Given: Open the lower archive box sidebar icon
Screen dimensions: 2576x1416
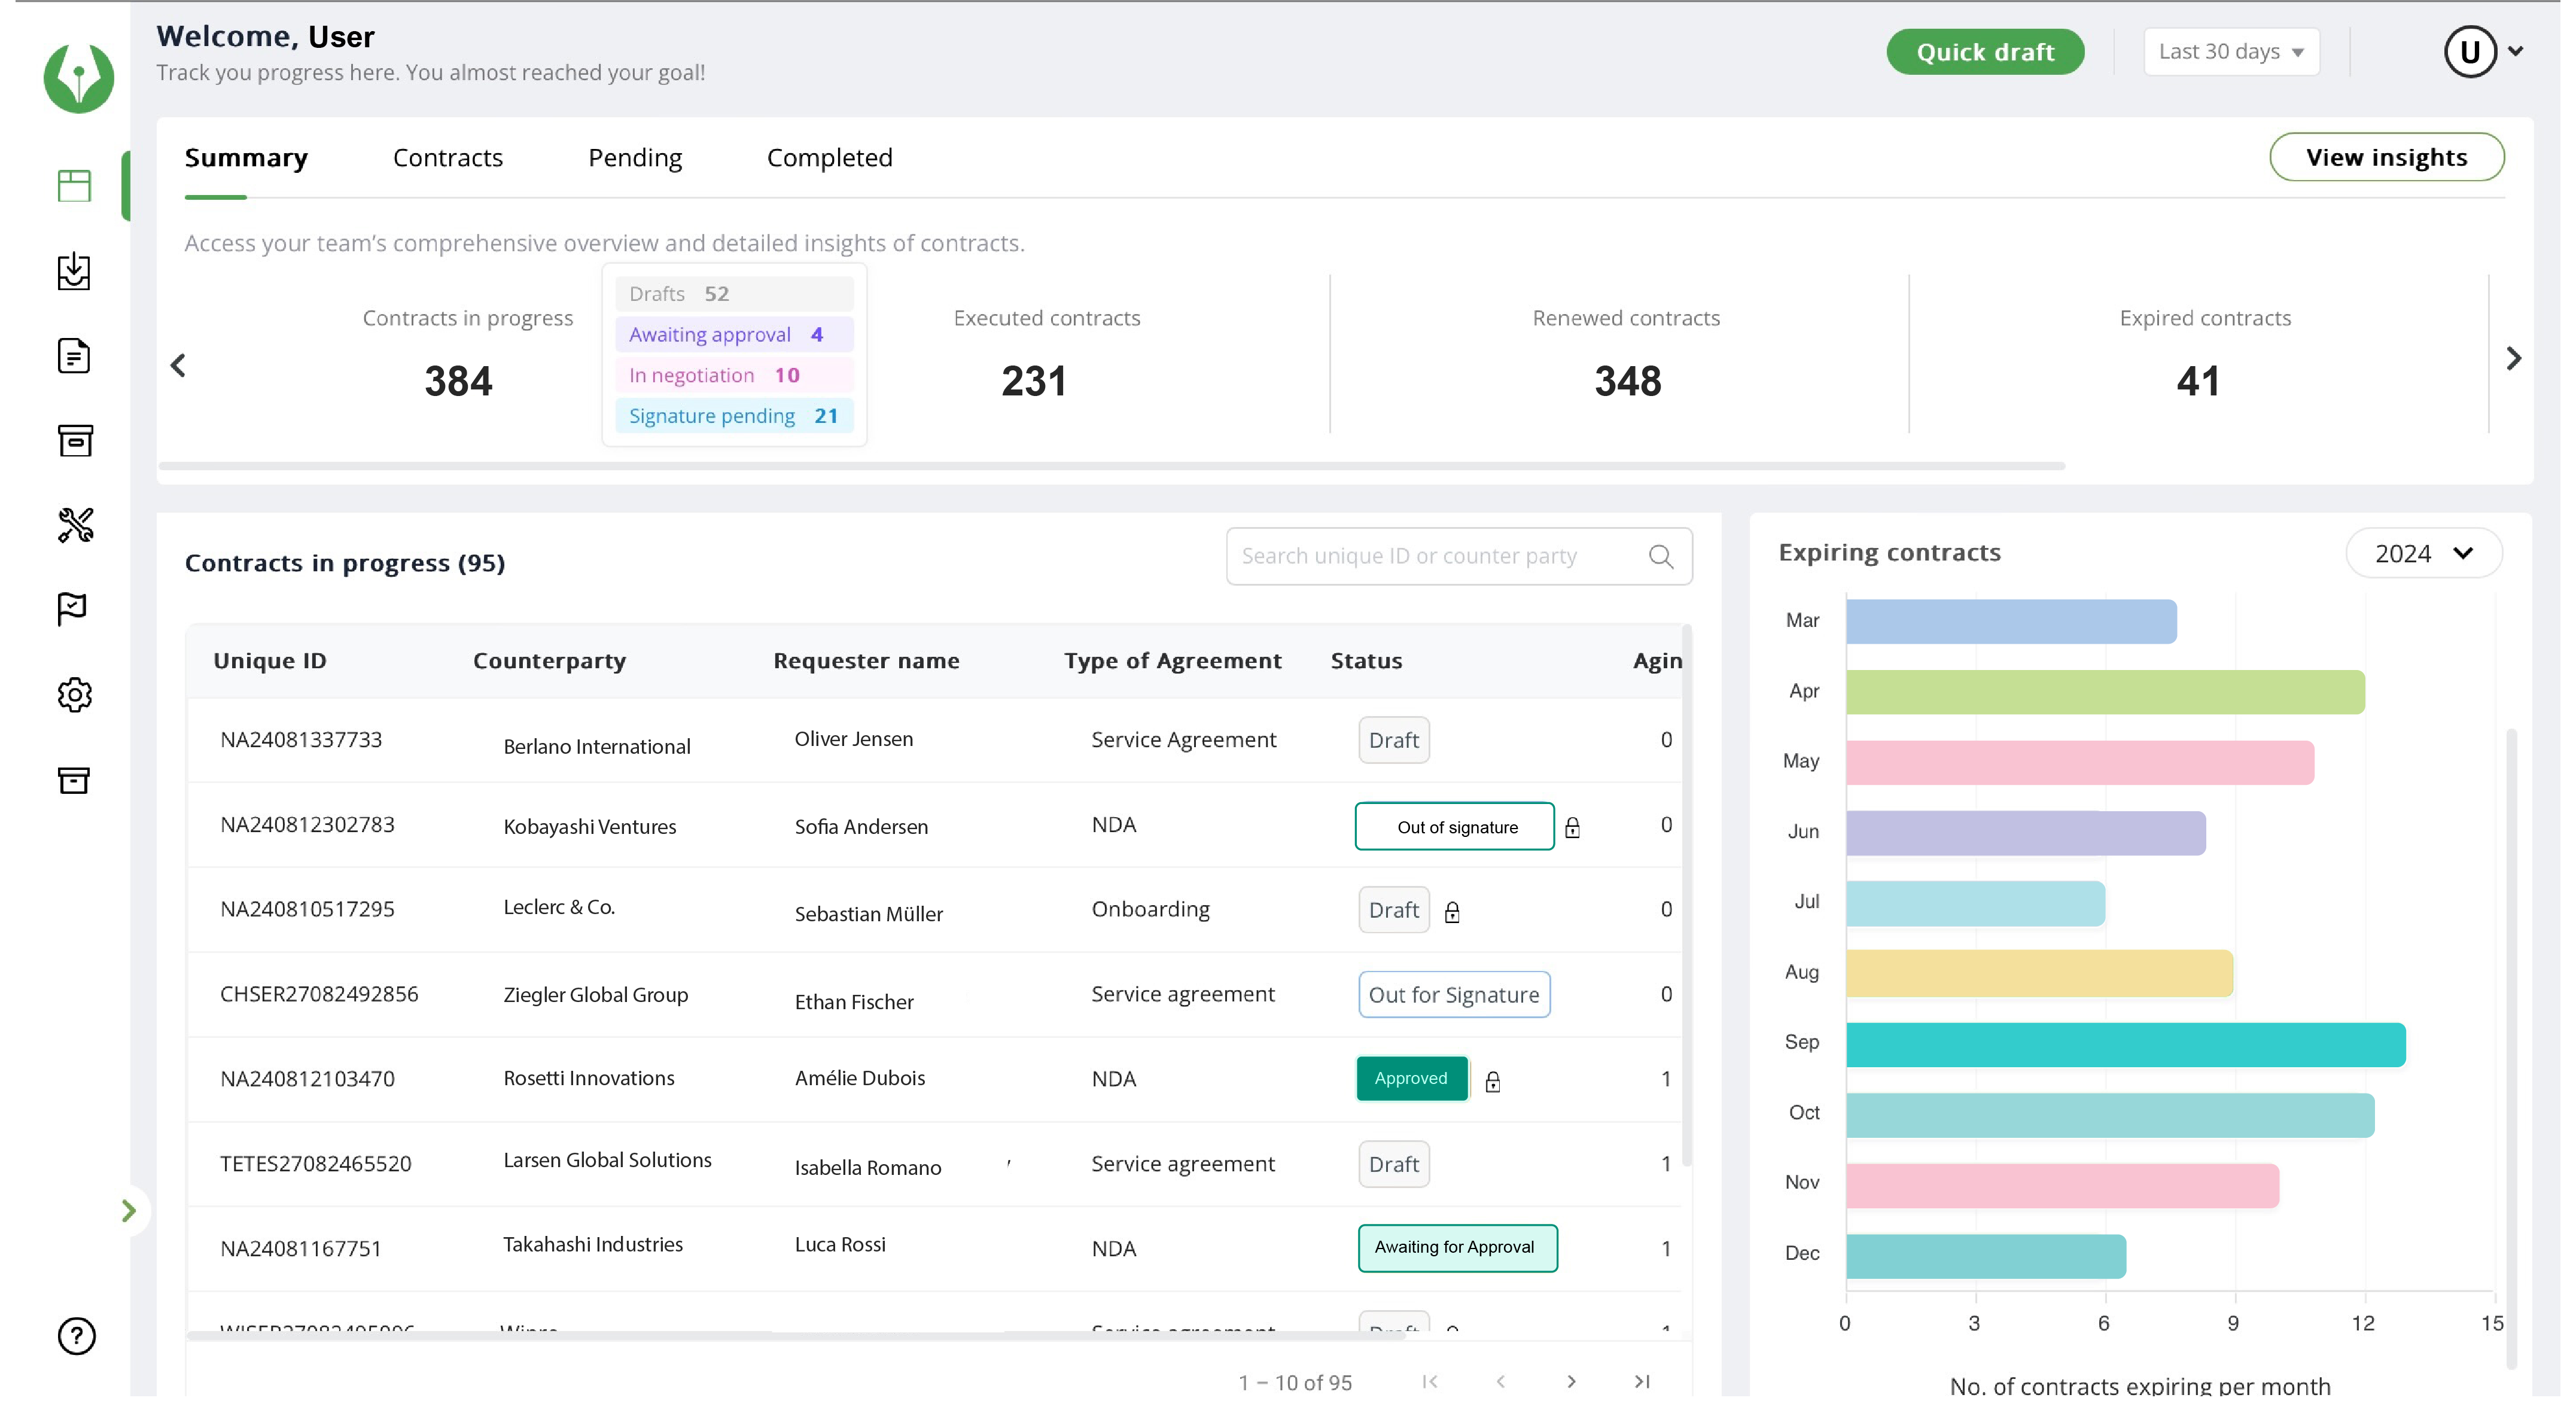Looking at the screenshot, I should [74, 780].
